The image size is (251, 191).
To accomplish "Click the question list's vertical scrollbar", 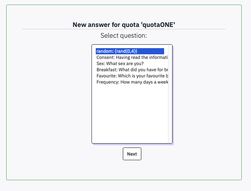I will coord(170,94).
